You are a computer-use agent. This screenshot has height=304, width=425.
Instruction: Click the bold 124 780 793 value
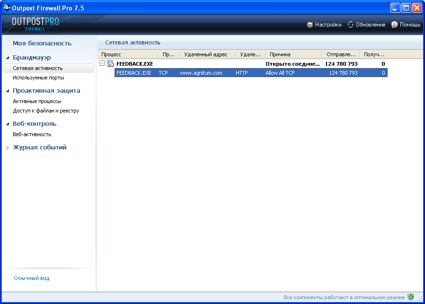pyautogui.click(x=341, y=64)
